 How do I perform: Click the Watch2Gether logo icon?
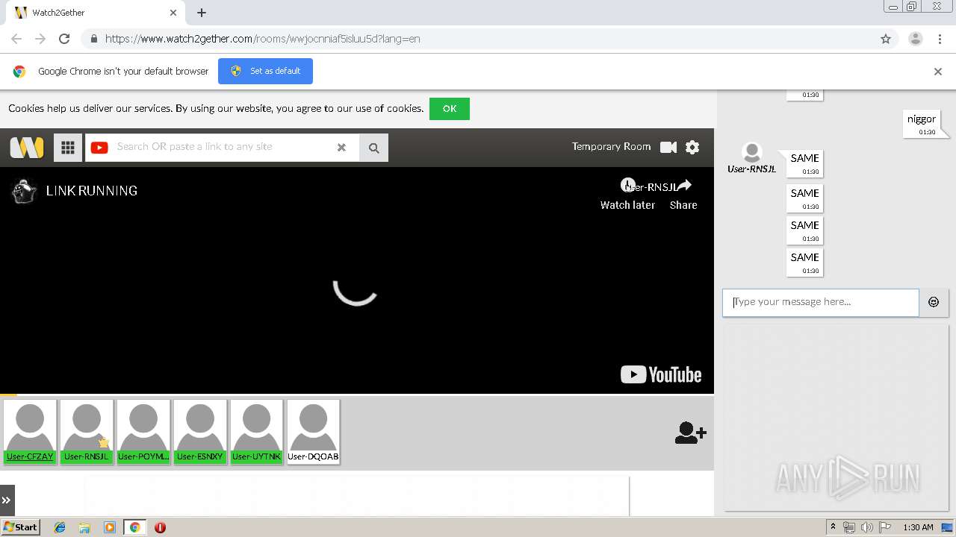(x=27, y=148)
